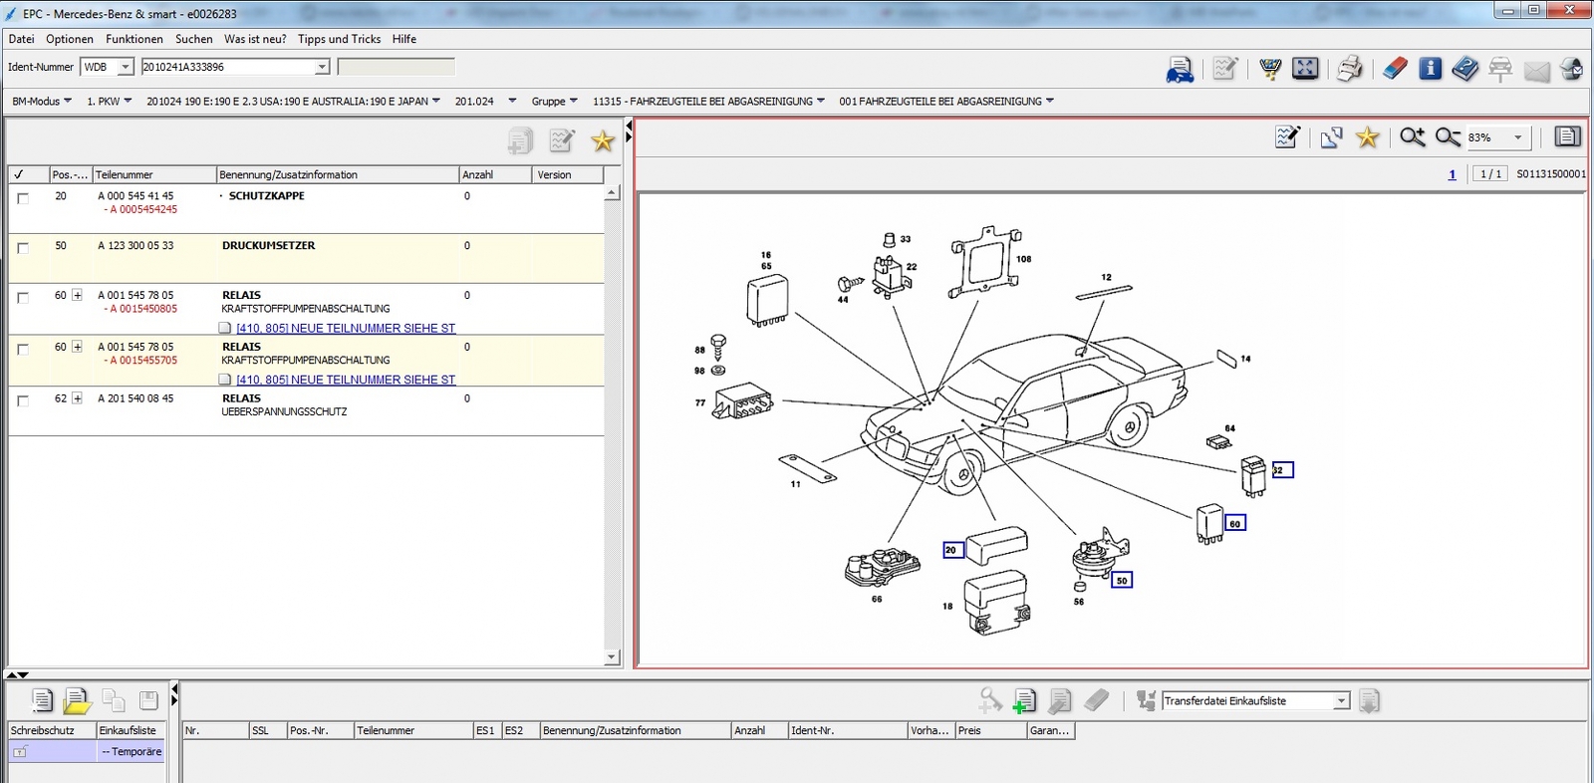This screenshot has width=1594, height=783.
Task: Click the envelope mail icon
Action: (1536, 71)
